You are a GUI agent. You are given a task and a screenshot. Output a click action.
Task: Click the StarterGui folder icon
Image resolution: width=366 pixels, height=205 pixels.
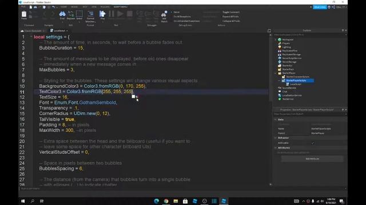[280, 65]
